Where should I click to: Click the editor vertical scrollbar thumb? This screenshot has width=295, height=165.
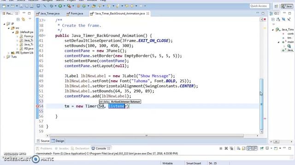[x=261, y=104]
